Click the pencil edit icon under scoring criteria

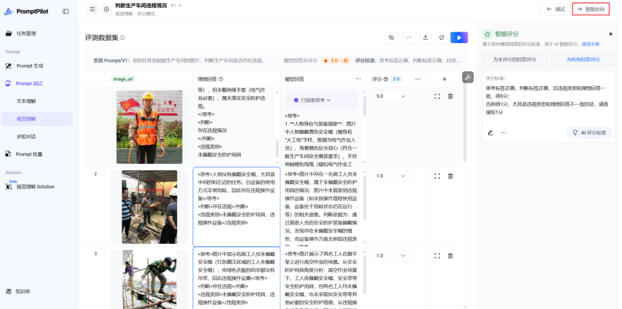point(490,133)
